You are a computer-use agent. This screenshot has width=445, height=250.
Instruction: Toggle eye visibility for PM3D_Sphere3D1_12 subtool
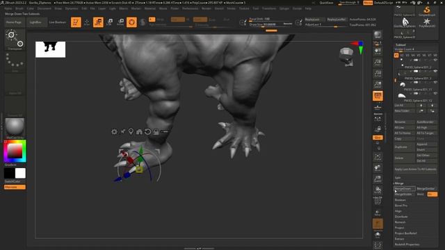pyautogui.click(x=435, y=93)
